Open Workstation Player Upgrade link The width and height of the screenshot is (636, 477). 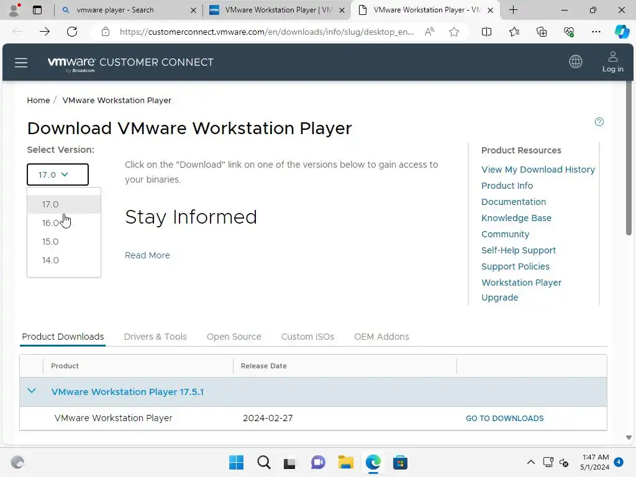tap(521, 290)
